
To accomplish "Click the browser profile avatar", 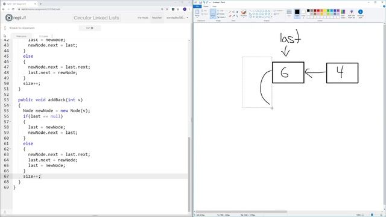I will (185, 9).
